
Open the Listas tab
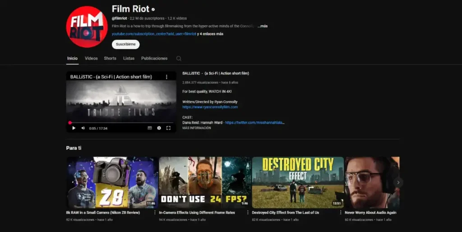tap(129, 58)
